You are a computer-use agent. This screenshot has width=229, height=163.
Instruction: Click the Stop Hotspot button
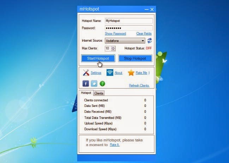point(135,59)
